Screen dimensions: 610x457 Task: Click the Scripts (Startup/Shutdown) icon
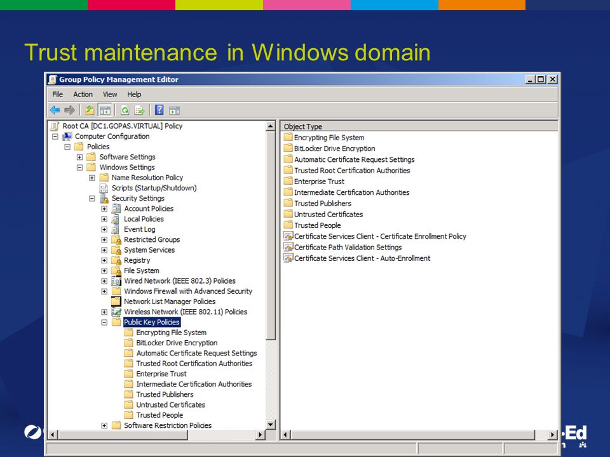pyautogui.click(x=104, y=188)
